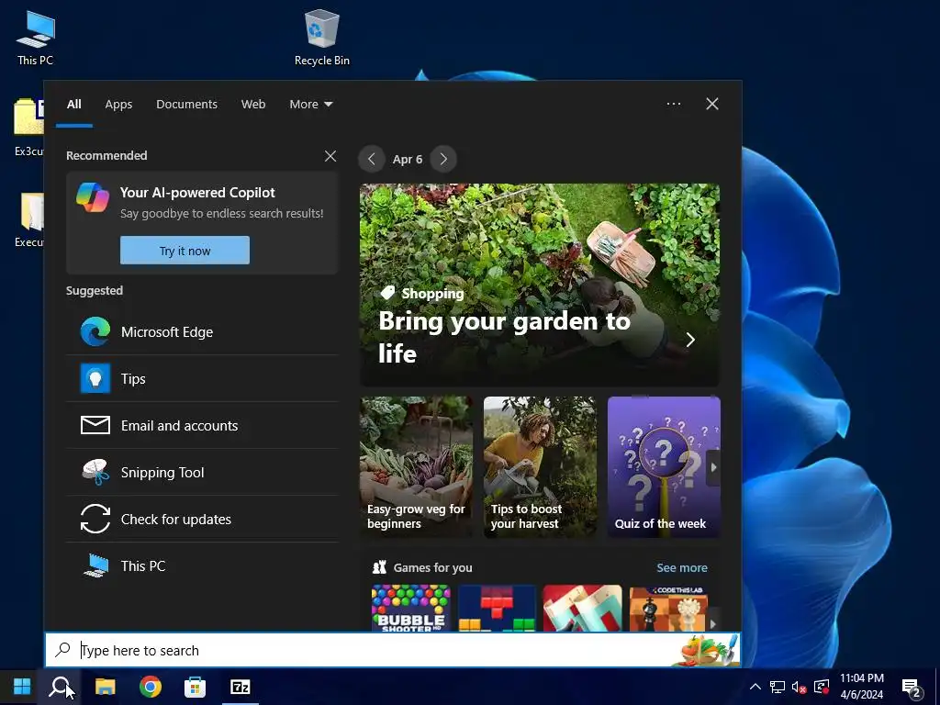The image size is (940, 705).
Task: Expand the More filter dropdown
Action: [x=310, y=105]
